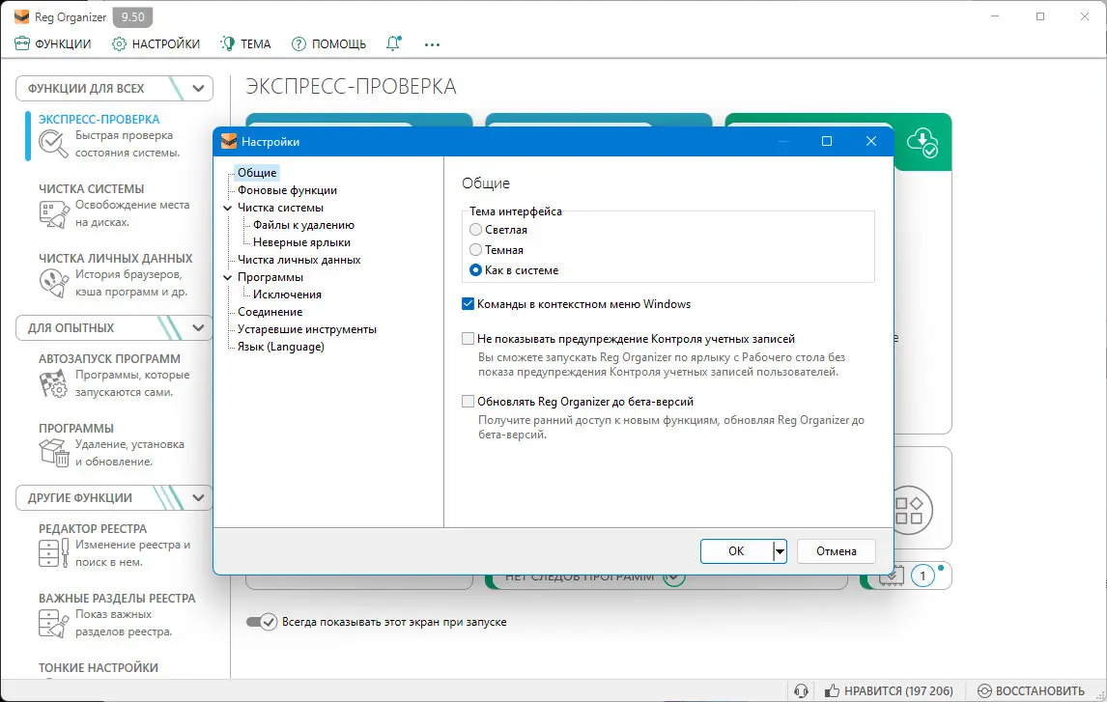Open the ПОМОЩЬ menu

click(x=329, y=43)
